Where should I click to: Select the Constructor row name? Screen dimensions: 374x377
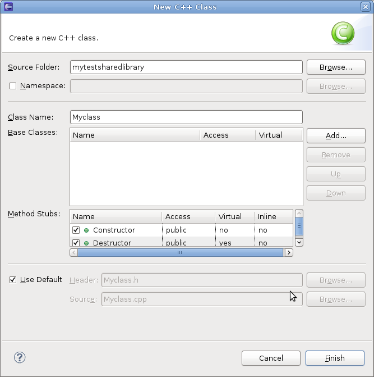[114, 230]
